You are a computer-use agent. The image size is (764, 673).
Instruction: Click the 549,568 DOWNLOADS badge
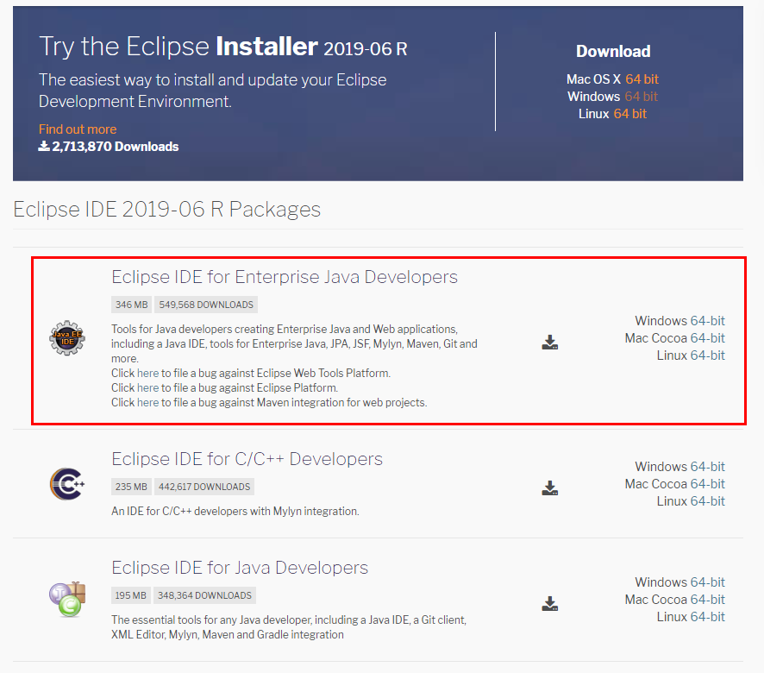[x=206, y=305]
